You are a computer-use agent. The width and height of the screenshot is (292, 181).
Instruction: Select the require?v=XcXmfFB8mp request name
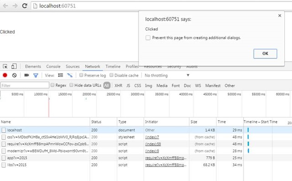(x=48, y=144)
